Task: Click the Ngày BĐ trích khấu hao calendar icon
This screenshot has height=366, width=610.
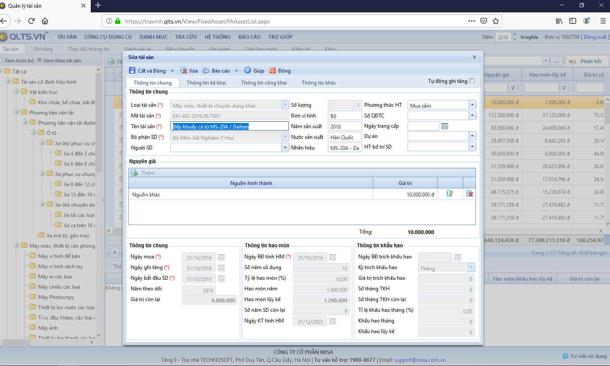Action: [x=458, y=257]
